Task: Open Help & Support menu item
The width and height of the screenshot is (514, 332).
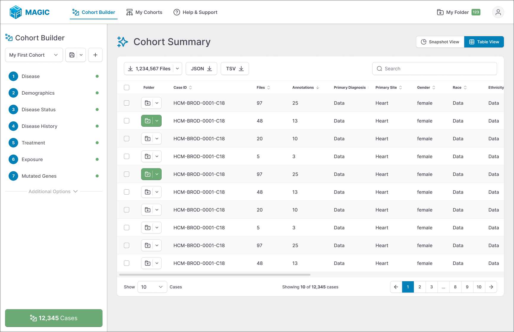Action: pyautogui.click(x=195, y=12)
